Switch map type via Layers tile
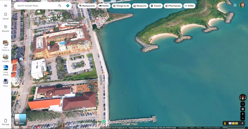Viewport: 248px width, 129px height. click(20, 119)
